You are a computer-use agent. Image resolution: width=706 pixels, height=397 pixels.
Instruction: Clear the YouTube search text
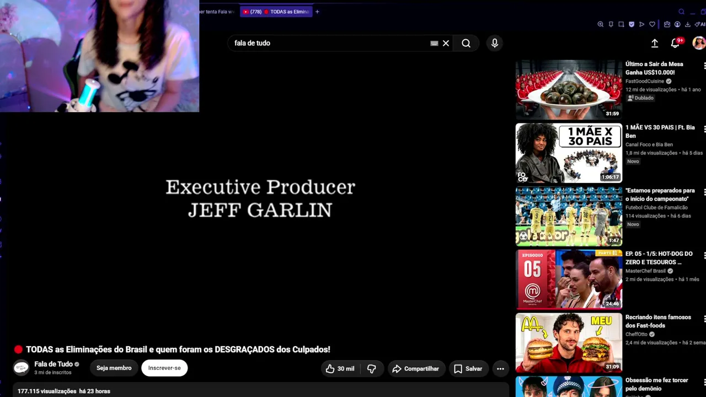pos(446,43)
